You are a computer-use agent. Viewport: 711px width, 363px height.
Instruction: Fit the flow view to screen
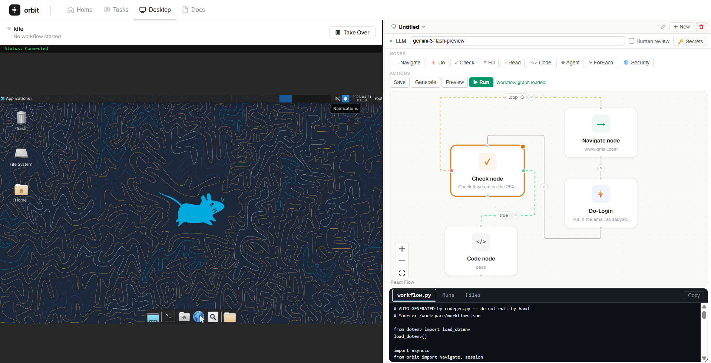point(402,273)
